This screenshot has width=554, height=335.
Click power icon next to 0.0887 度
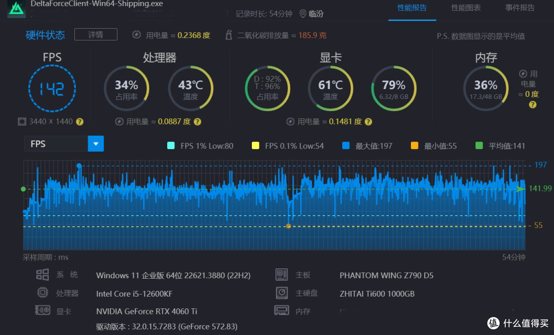pos(120,122)
